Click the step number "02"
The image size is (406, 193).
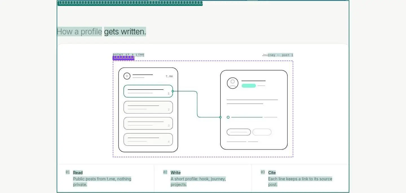pos(165,172)
